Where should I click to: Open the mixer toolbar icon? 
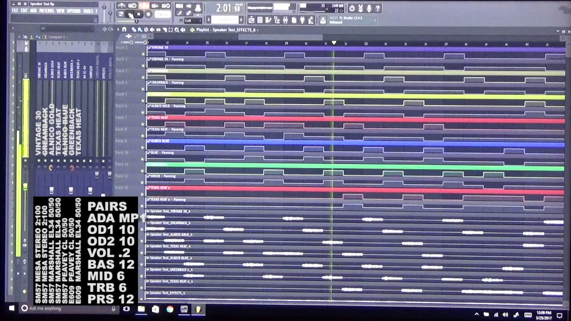coord(285,20)
